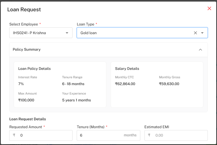The width and height of the screenshot is (217, 145).
Task: Click the '6 - 18 months' tenure range
Action: tap(73, 84)
